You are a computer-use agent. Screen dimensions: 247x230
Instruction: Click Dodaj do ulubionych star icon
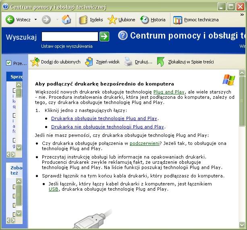click(x=35, y=62)
